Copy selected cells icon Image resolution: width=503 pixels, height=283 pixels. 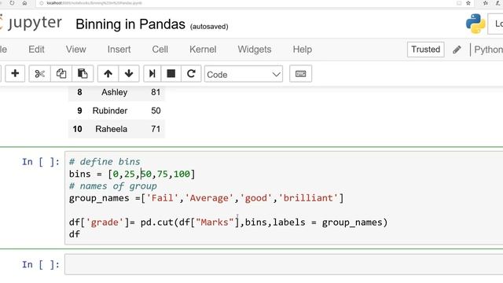[x=61, y=74]
